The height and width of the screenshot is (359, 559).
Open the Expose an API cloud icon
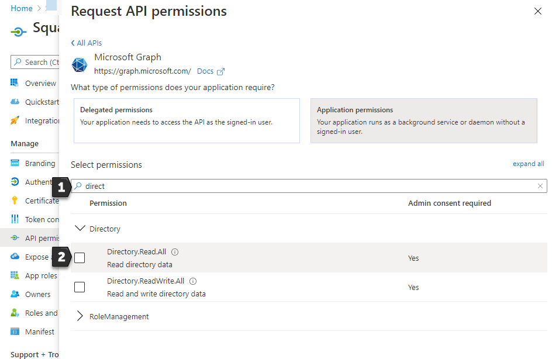point(15,256)
